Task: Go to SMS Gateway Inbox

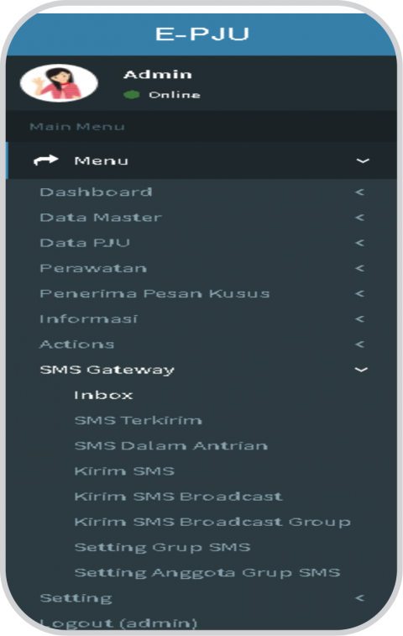Action: coord(103,395)
